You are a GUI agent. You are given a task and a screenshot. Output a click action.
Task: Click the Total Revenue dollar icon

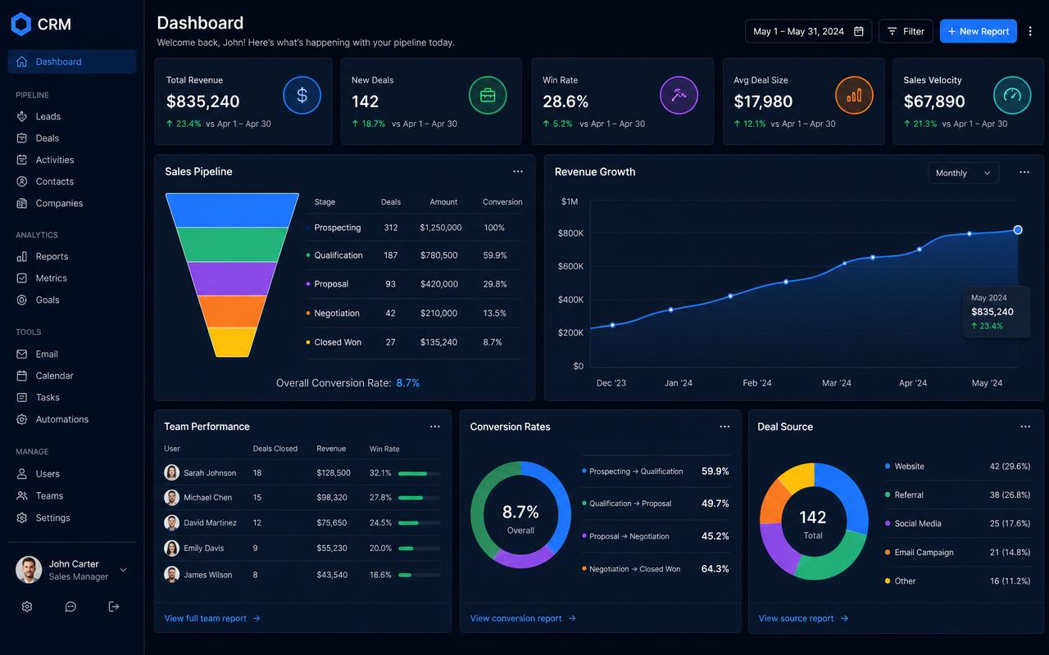(302, 96)
